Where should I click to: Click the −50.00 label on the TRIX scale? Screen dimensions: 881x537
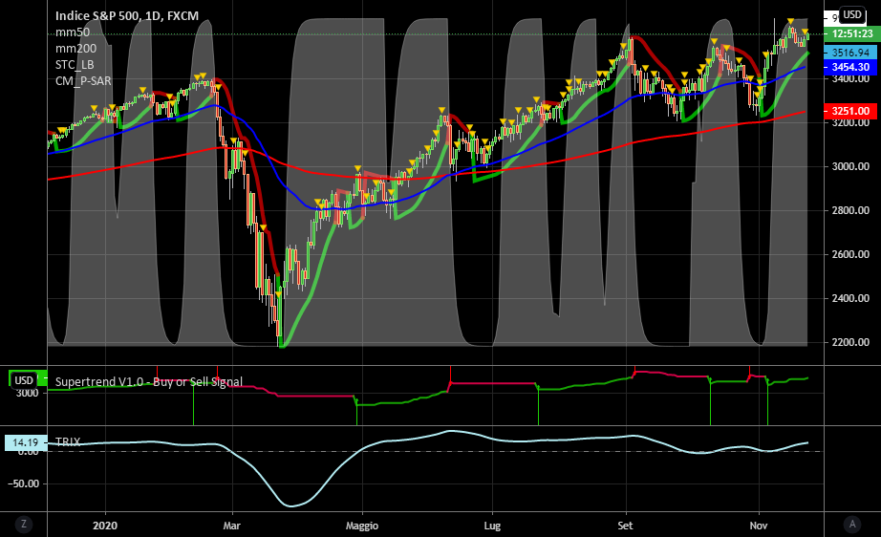[x=23, y=483]
